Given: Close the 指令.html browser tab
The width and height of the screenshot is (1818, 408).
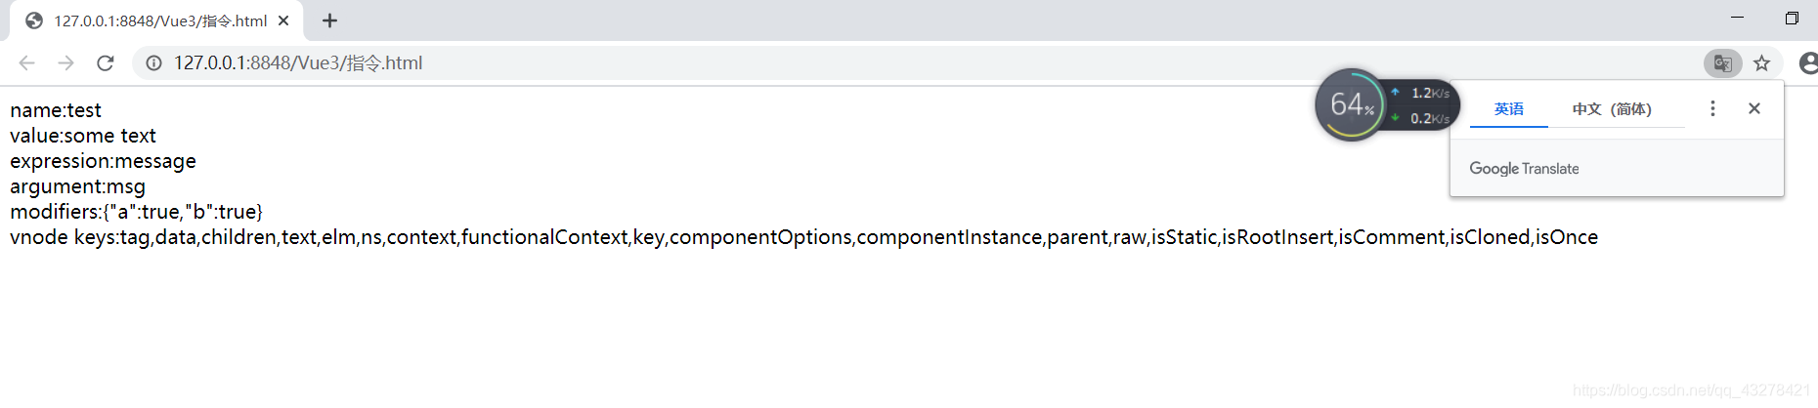Looking at the screenshot, I should [283, 20].
